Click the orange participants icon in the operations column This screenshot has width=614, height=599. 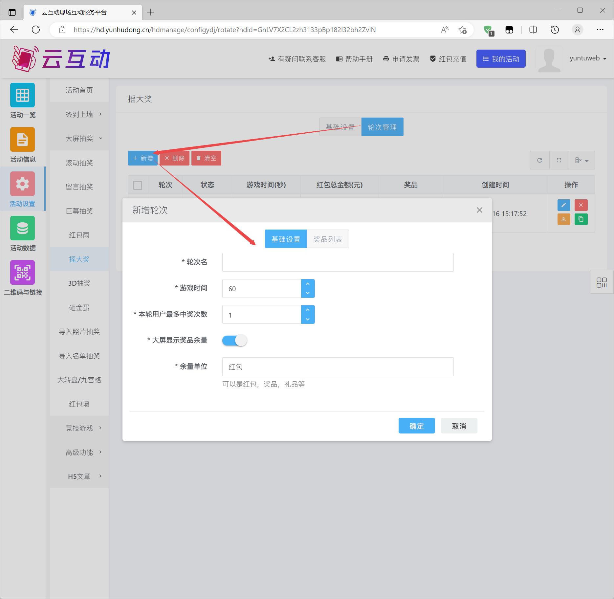pos(563,219)
